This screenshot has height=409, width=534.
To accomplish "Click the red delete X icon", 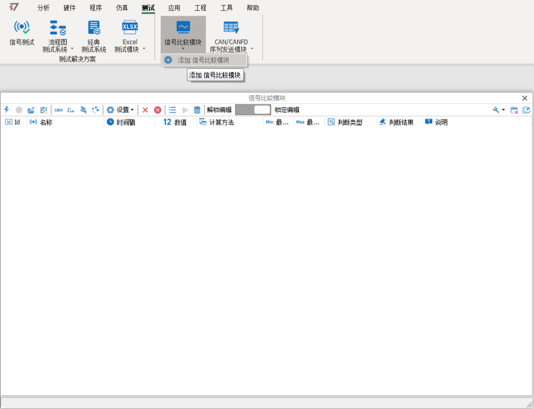I will click(x=145, y=110).
